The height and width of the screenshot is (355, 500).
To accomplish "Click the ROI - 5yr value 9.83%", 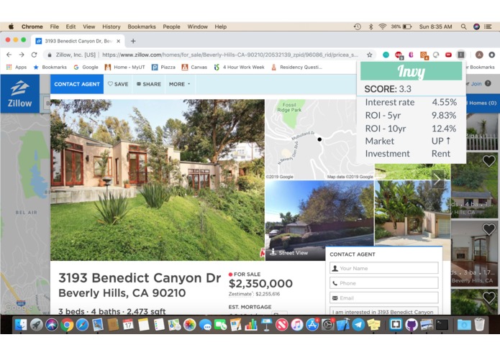I will (x=444, y=115).
